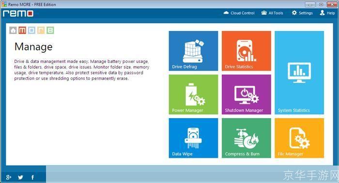Click the Twitter bird icon
The width and height of the screenshot is (339, 183).
coord(20,177)
